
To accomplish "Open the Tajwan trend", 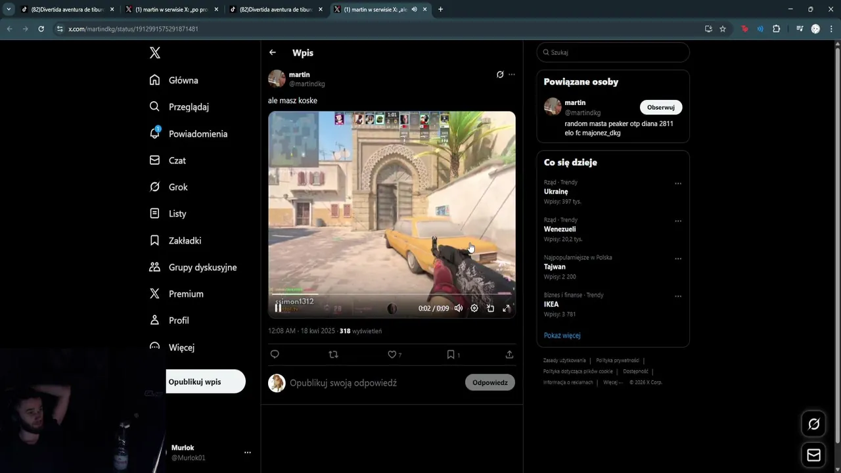I will coord(555,267).
